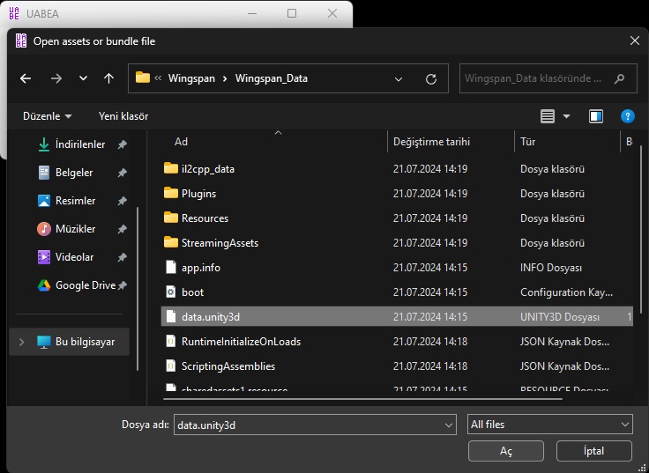The image size is (649, 473).
Task: Select the ScriptingAssemblies JSON file
Action: click(x=397, y=366)
